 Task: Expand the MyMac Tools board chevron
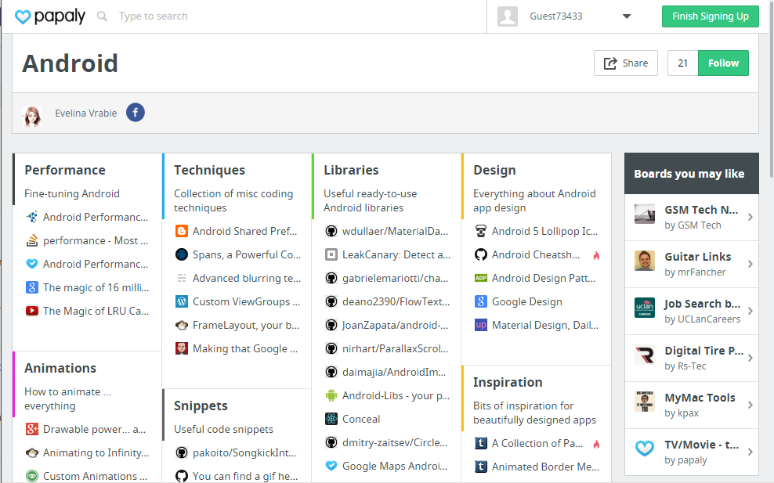coord(750,406)
